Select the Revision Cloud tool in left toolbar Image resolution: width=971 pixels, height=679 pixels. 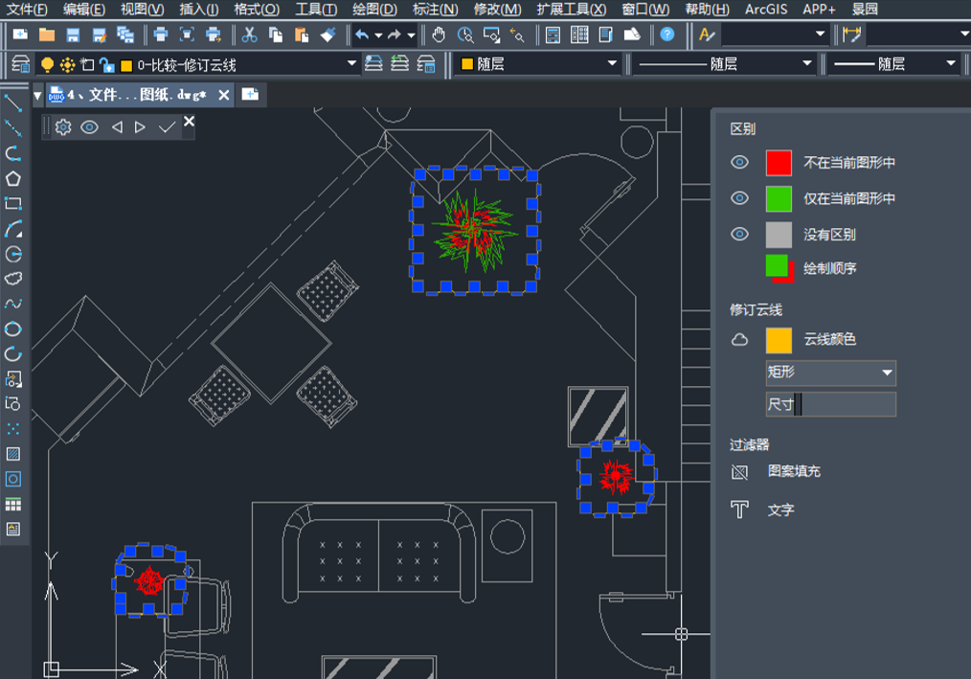coord(13,278)
